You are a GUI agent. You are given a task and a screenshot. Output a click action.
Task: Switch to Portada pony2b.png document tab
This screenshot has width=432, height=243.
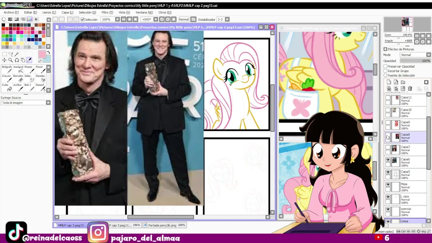pyautogui.click(x=164, y=225)
